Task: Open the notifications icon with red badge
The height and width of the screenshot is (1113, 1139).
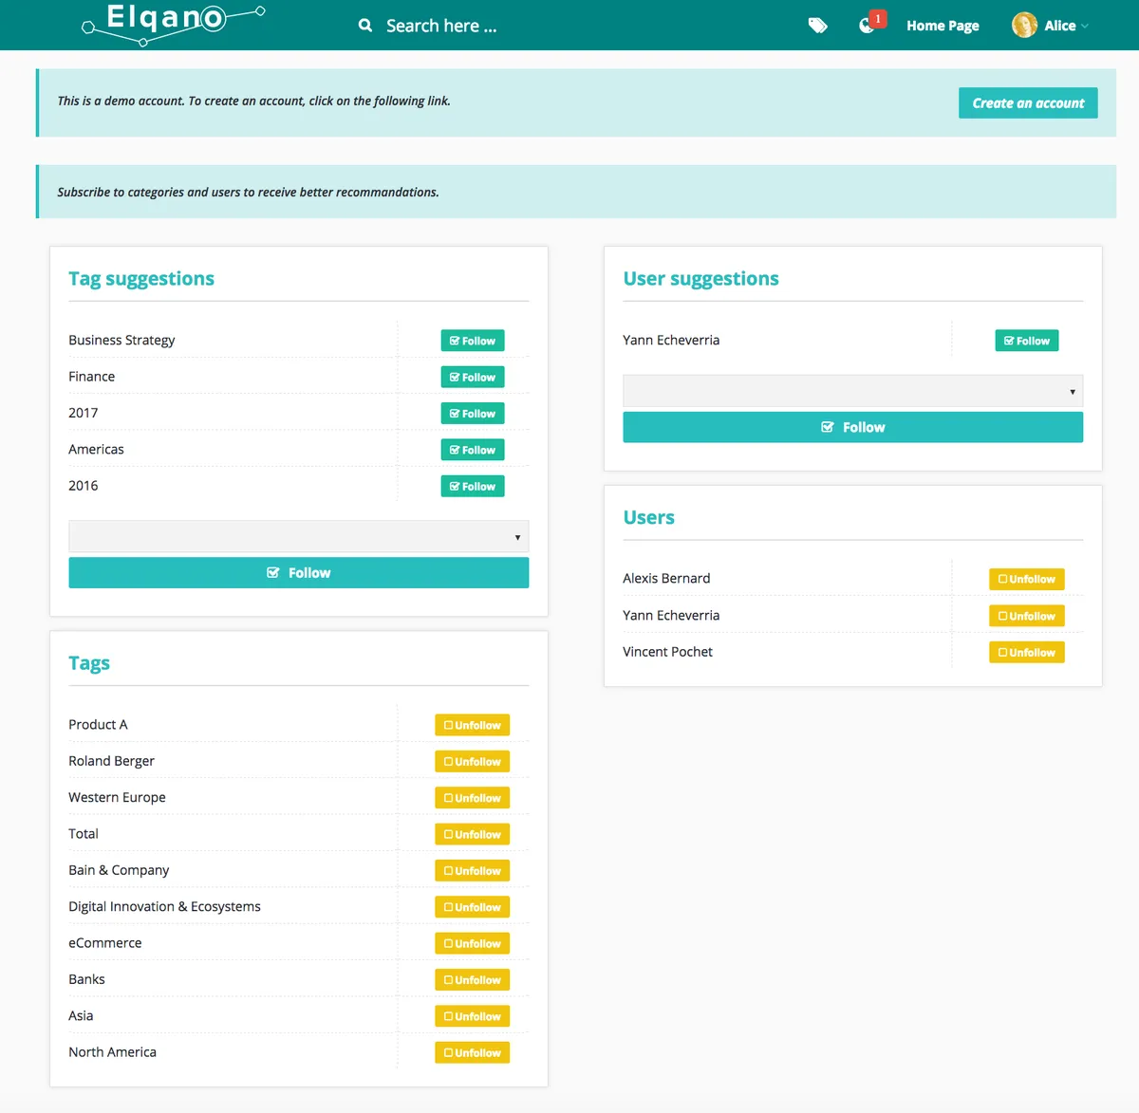Action: (868, 25)
